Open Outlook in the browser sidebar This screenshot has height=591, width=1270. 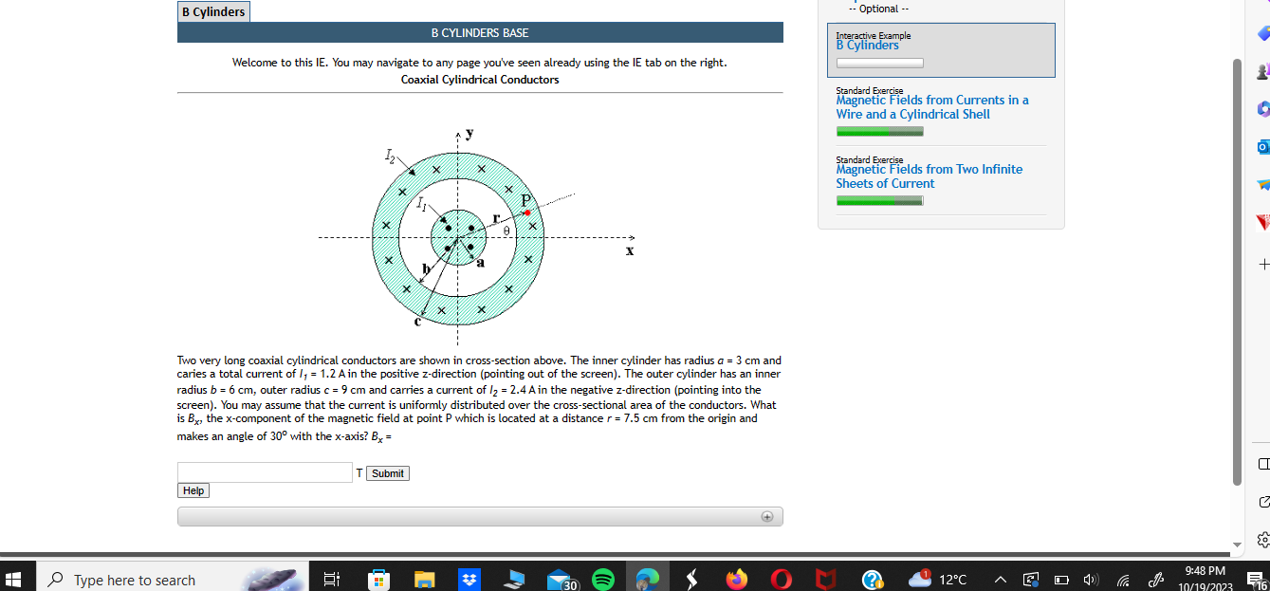1261,147
